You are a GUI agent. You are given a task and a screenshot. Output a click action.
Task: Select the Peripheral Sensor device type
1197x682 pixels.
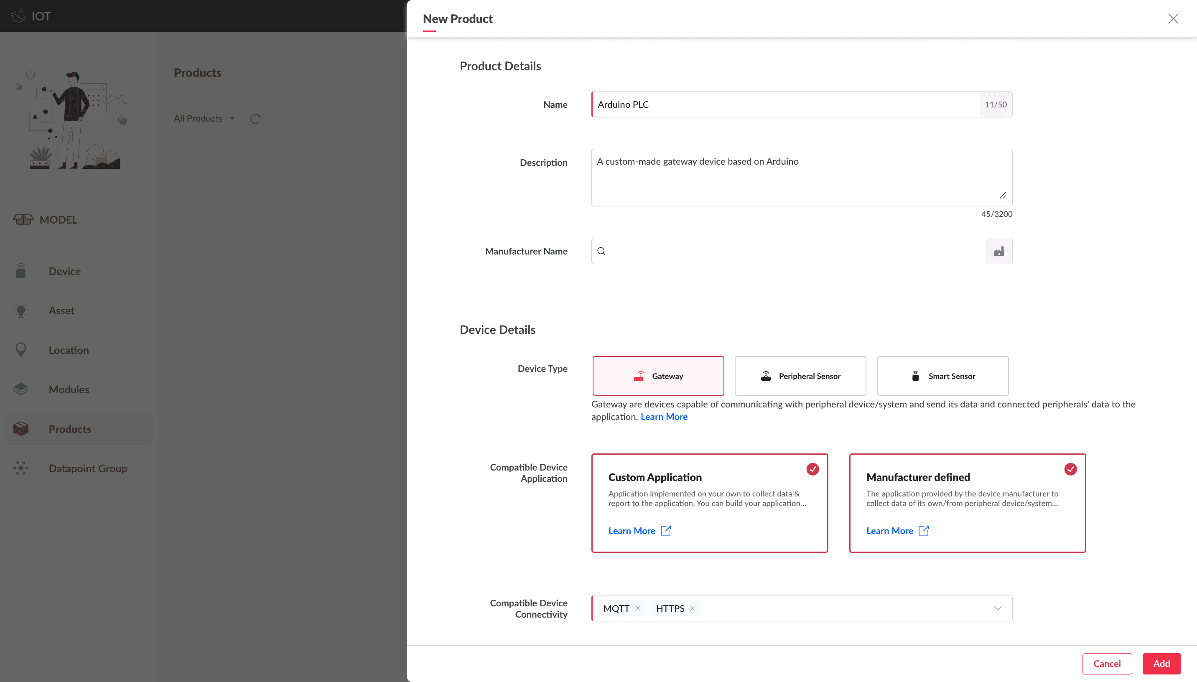click(800, 376)
